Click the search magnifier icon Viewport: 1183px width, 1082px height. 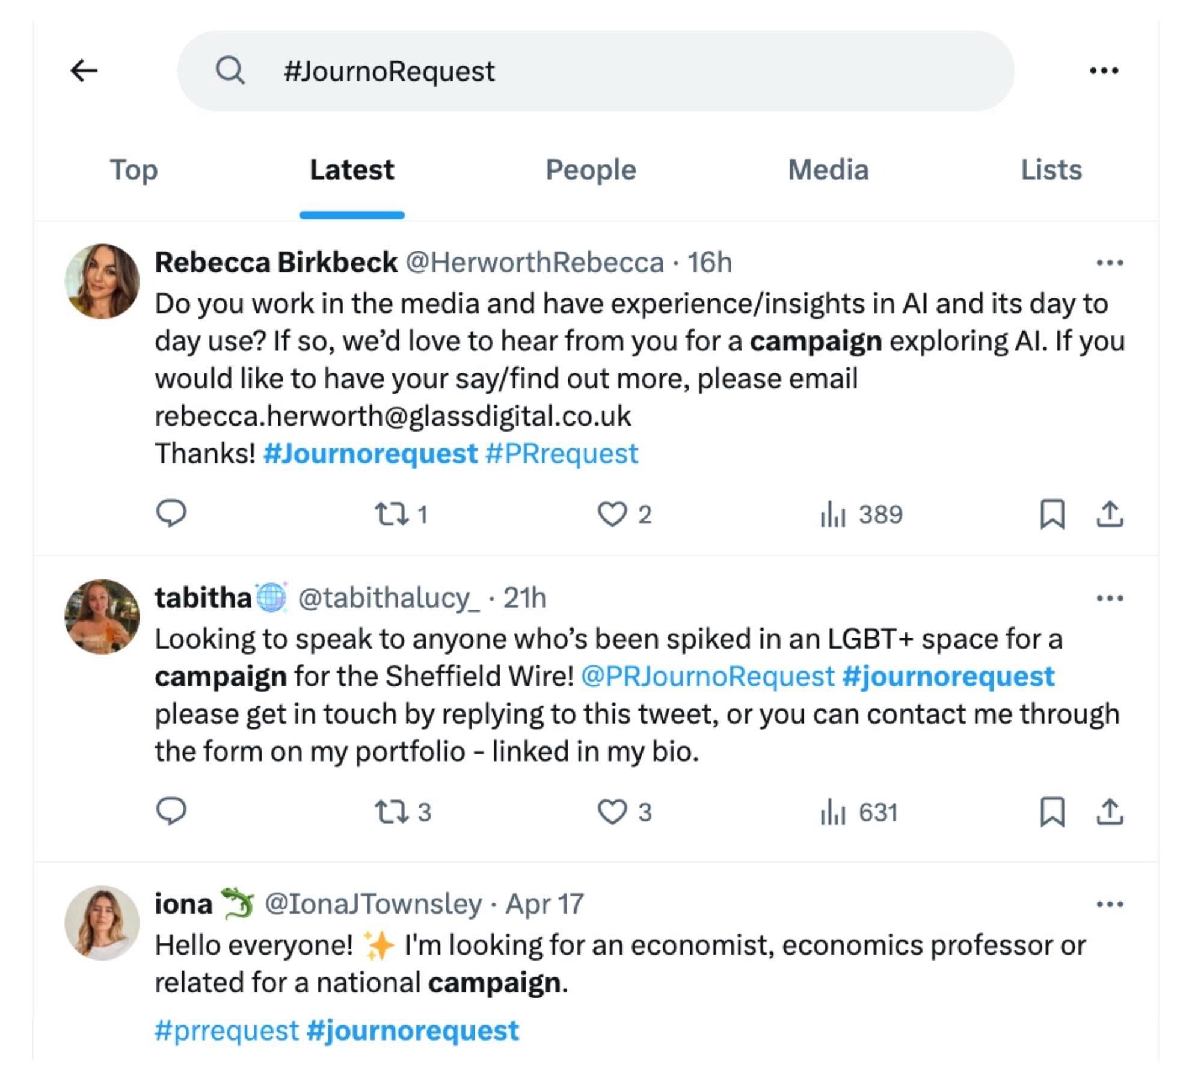[x=232, y=70]
